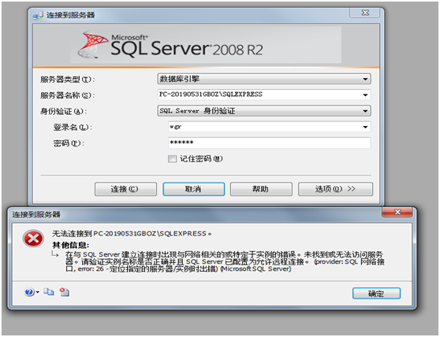Click the 选项(O) >> button
This screenshot has width=440, height=337.
click(x=335, y=189)
